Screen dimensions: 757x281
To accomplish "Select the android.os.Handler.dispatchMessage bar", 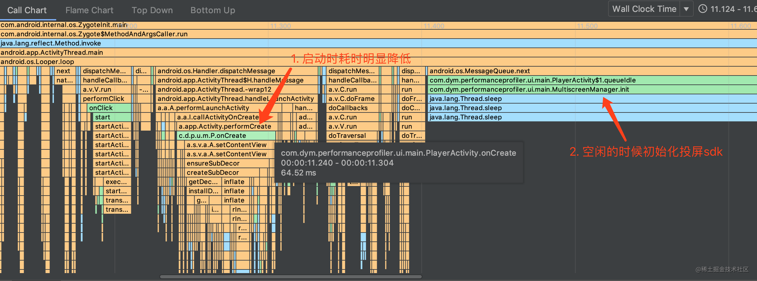I will (237, 71).
